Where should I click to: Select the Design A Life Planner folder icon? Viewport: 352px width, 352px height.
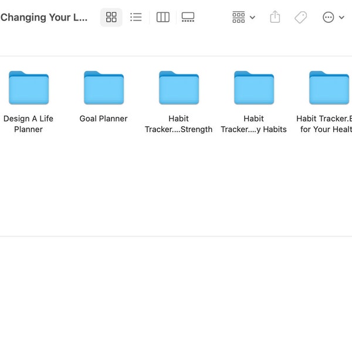[x=29, y=87]
